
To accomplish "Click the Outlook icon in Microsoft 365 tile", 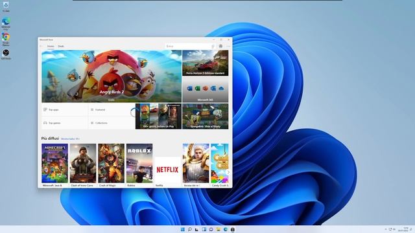I will (213, 88).
